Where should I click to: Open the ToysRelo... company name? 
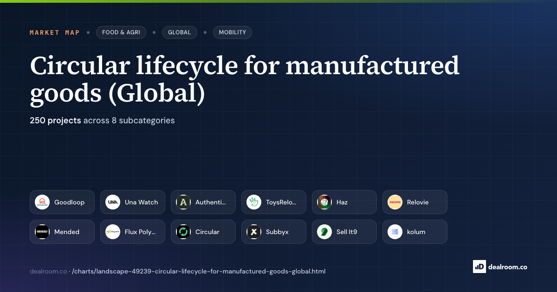point(281,202)
